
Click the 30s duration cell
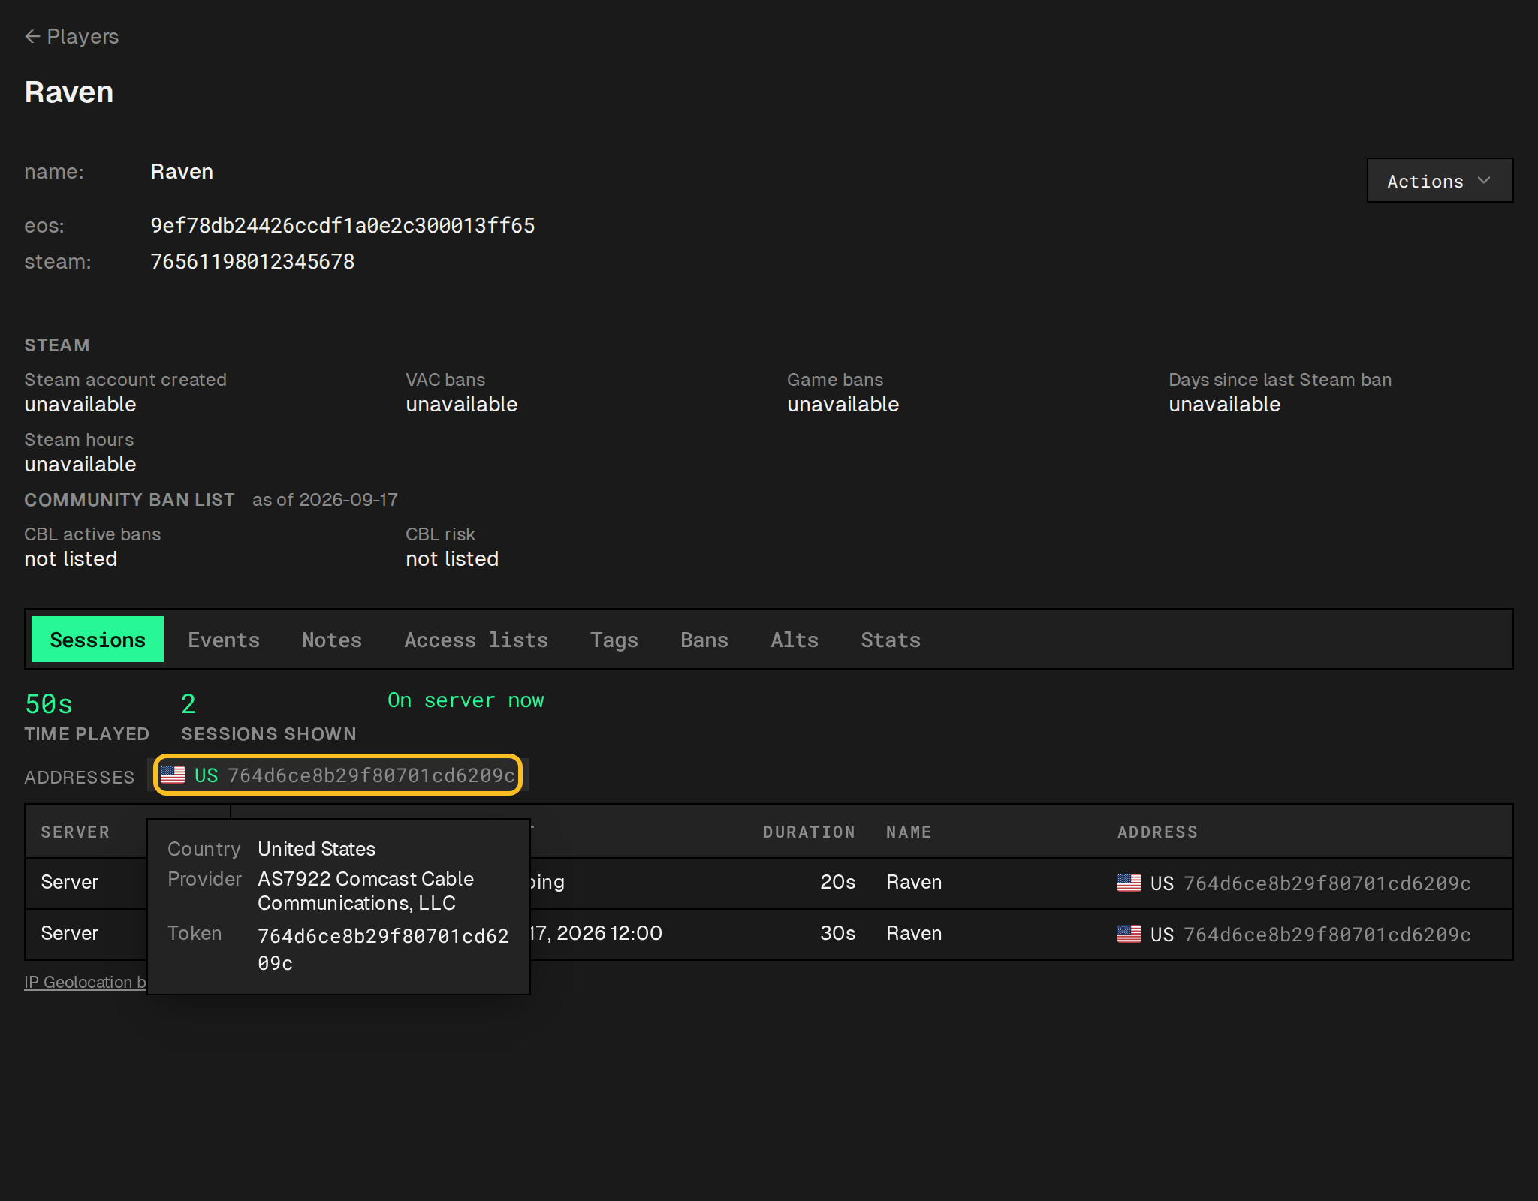[838, 933]
